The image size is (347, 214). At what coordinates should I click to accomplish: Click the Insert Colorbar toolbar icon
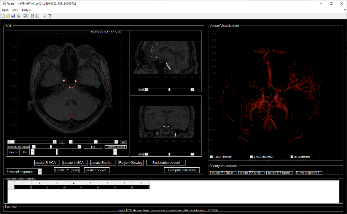click(32, 16)
